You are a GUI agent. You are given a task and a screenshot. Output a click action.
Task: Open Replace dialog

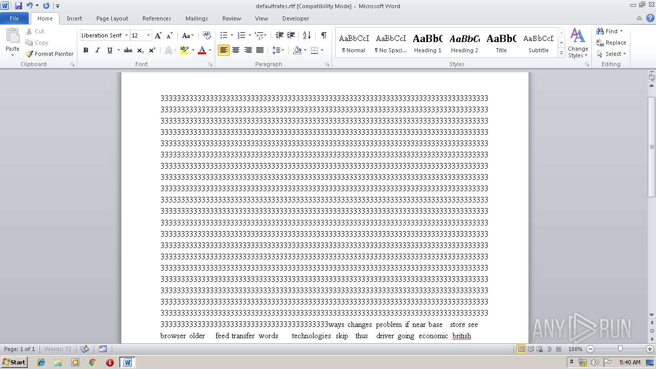click(x=611, y=43)
